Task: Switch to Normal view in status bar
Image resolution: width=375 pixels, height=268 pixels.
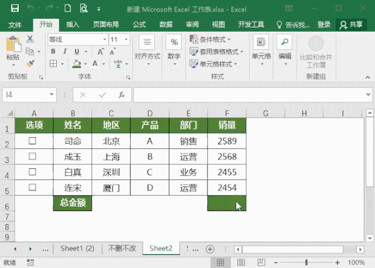Action: coord(220,263)
